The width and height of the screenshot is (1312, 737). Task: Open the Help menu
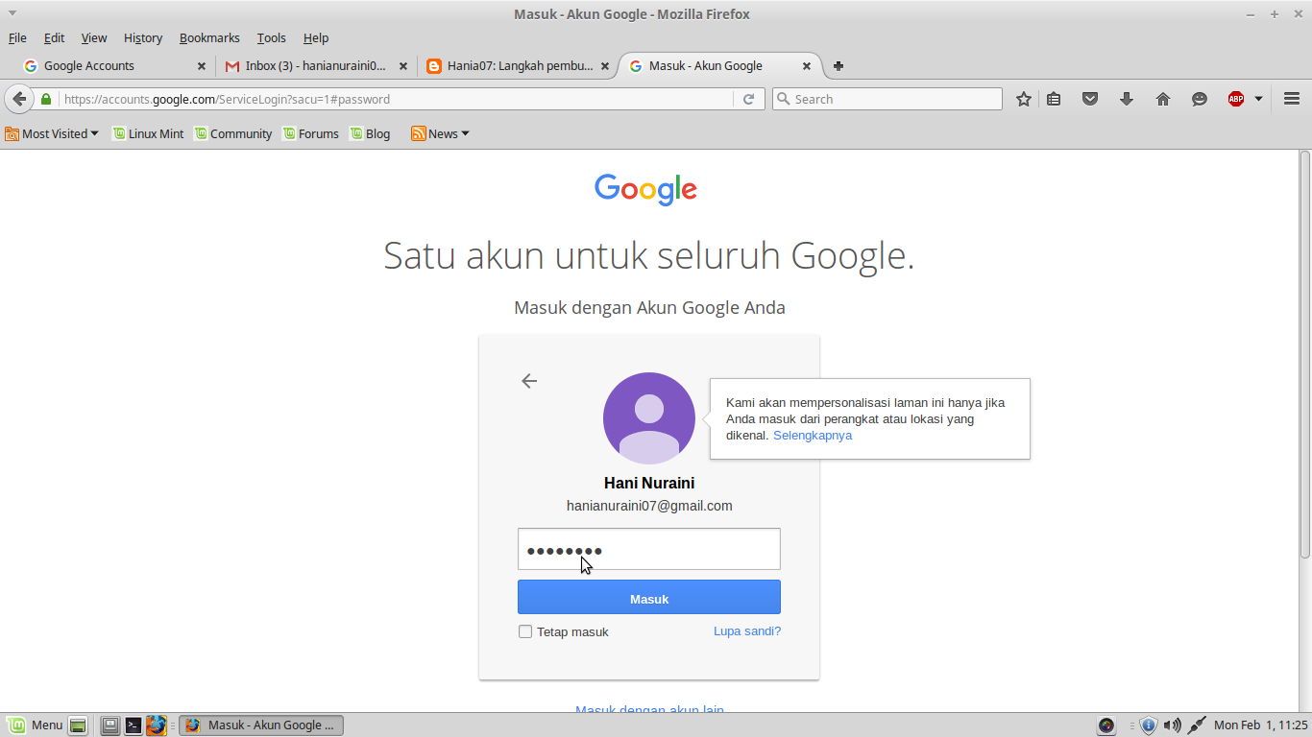[316, 38]
